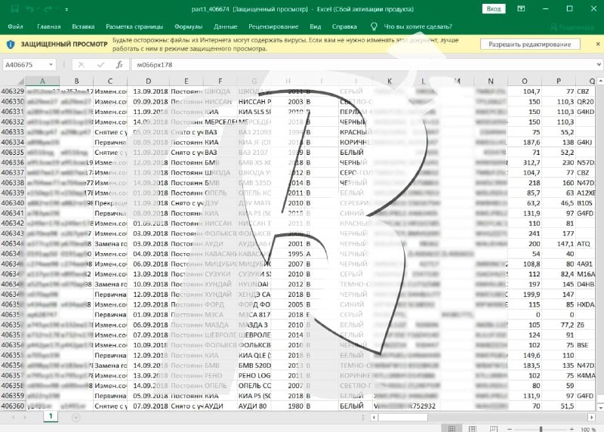Click the formula bar containing м066рх178
604x432 pixels.
tap(362, 65)
